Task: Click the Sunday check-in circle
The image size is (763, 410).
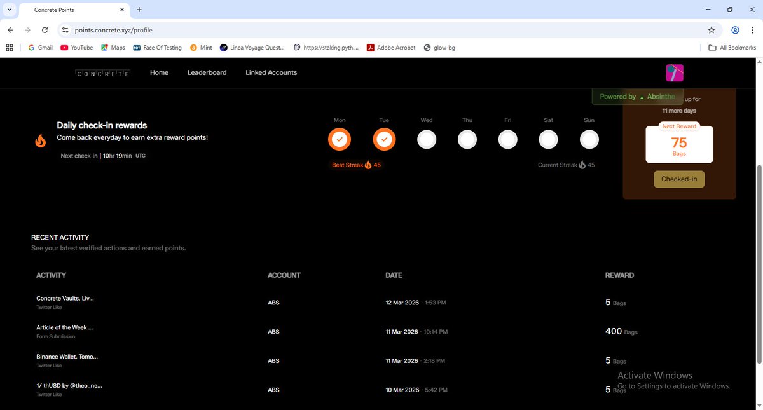Action: coord(589,139)
